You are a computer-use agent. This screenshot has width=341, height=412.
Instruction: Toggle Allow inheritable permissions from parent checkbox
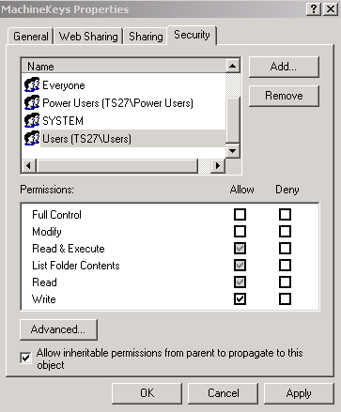coord(25,358)
